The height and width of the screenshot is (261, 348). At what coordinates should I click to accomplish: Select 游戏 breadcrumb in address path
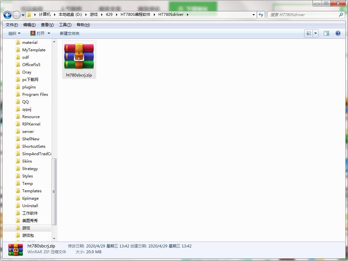94,15
